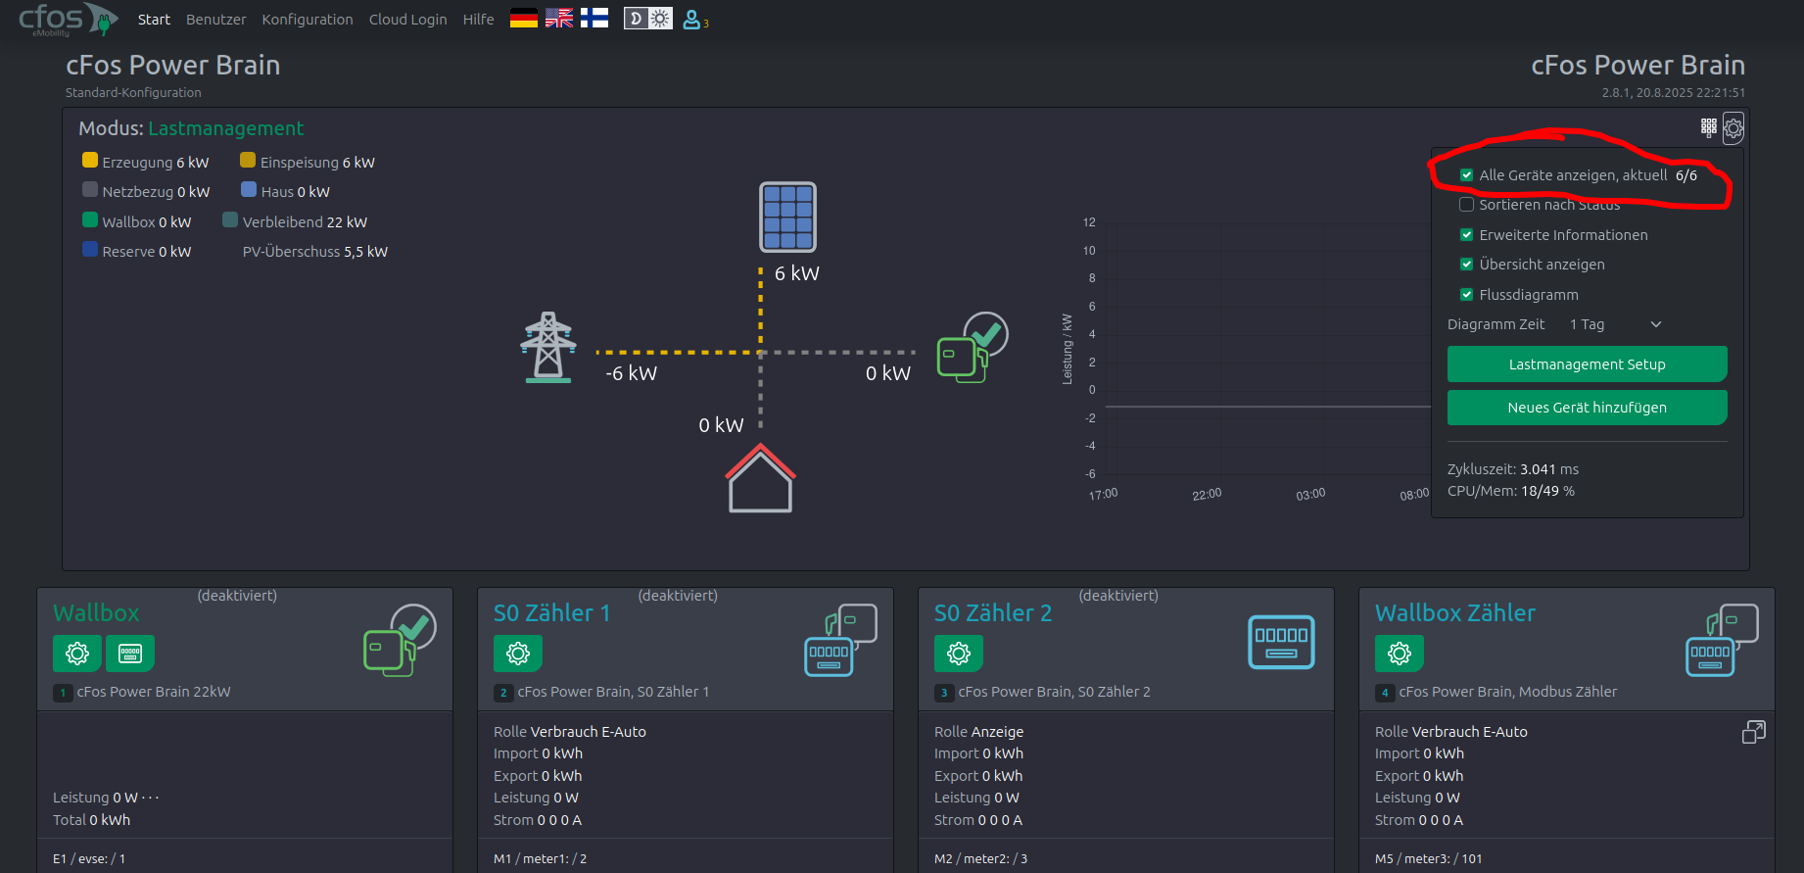Select dark mode moon icon
The height and width of the screenshot is (873, 1804).
pyautogui.click(x=636, y=19)
